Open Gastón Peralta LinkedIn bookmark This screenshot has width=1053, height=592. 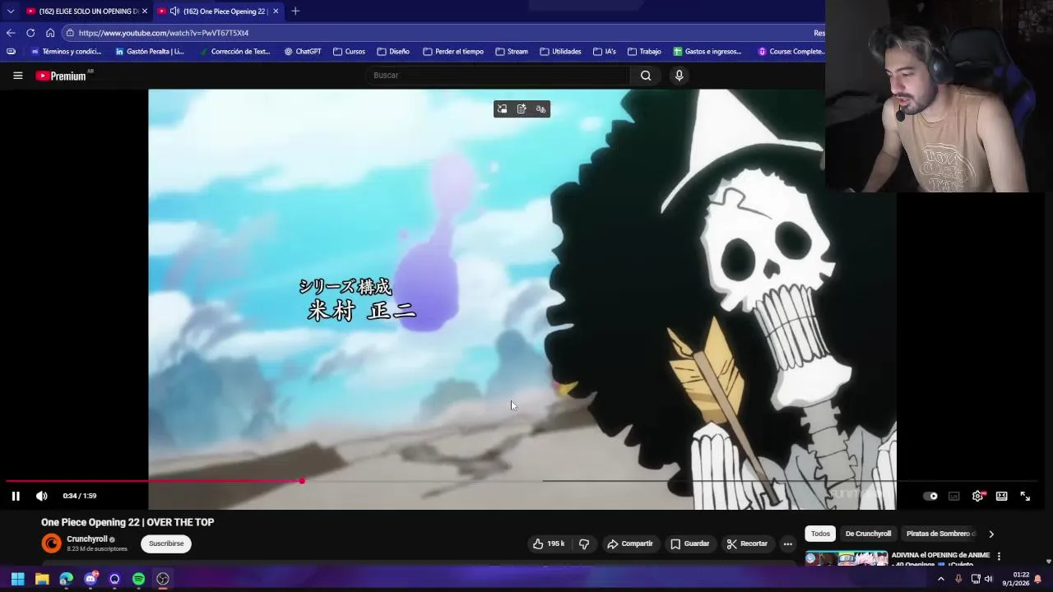(149, 52)
